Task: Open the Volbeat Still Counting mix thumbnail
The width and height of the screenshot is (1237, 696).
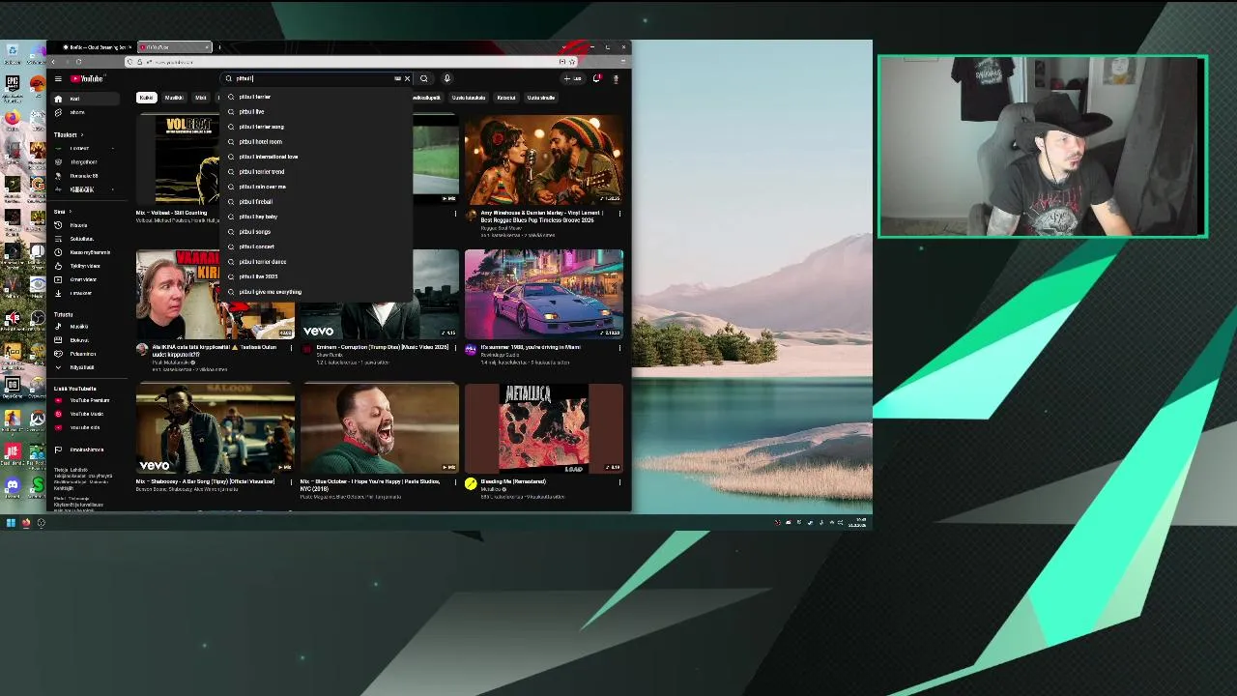Action: (x=180, y=159)
